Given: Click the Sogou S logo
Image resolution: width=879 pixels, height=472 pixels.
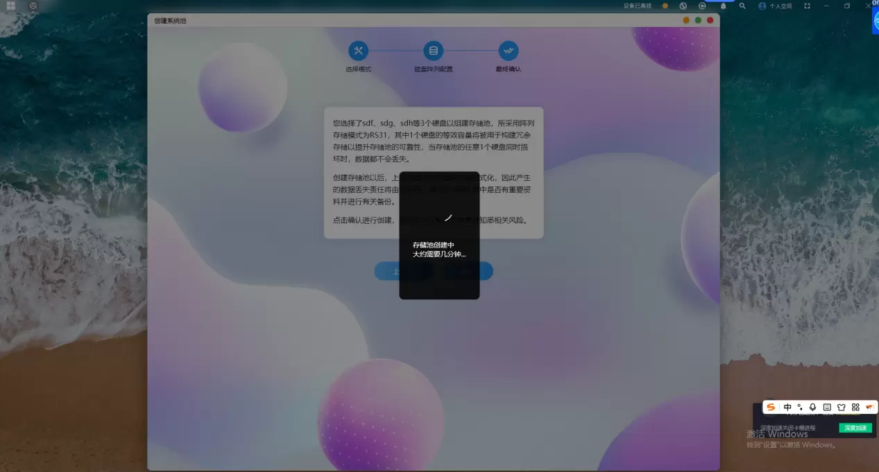Looking at the screenshot, I should pyautogui.click(x=771, y=407).
